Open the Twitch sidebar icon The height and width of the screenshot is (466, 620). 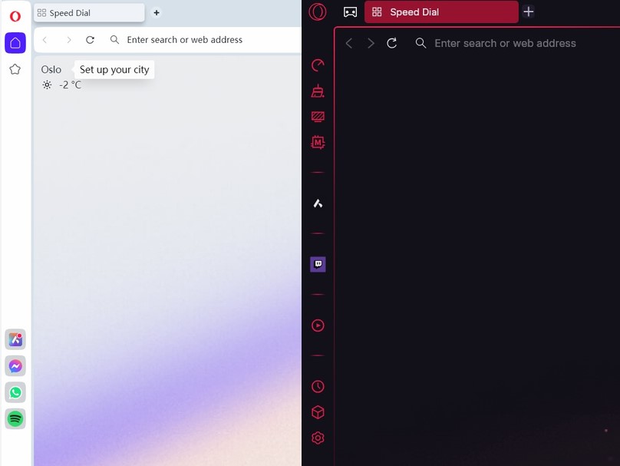pos(318,264)
